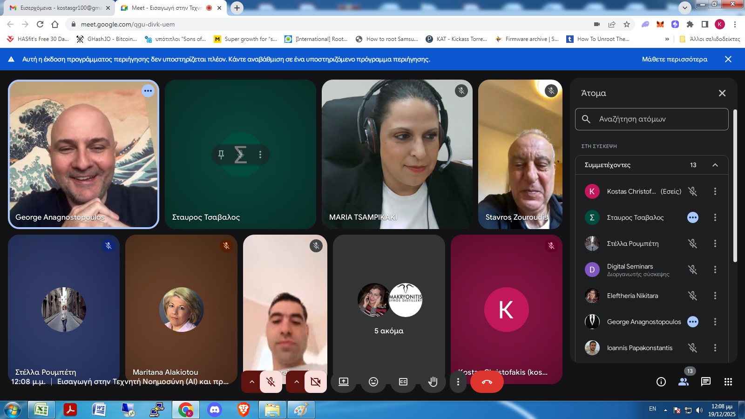
Task: Expand audio settings arrow beside microphone
Action: pos(252,382)
